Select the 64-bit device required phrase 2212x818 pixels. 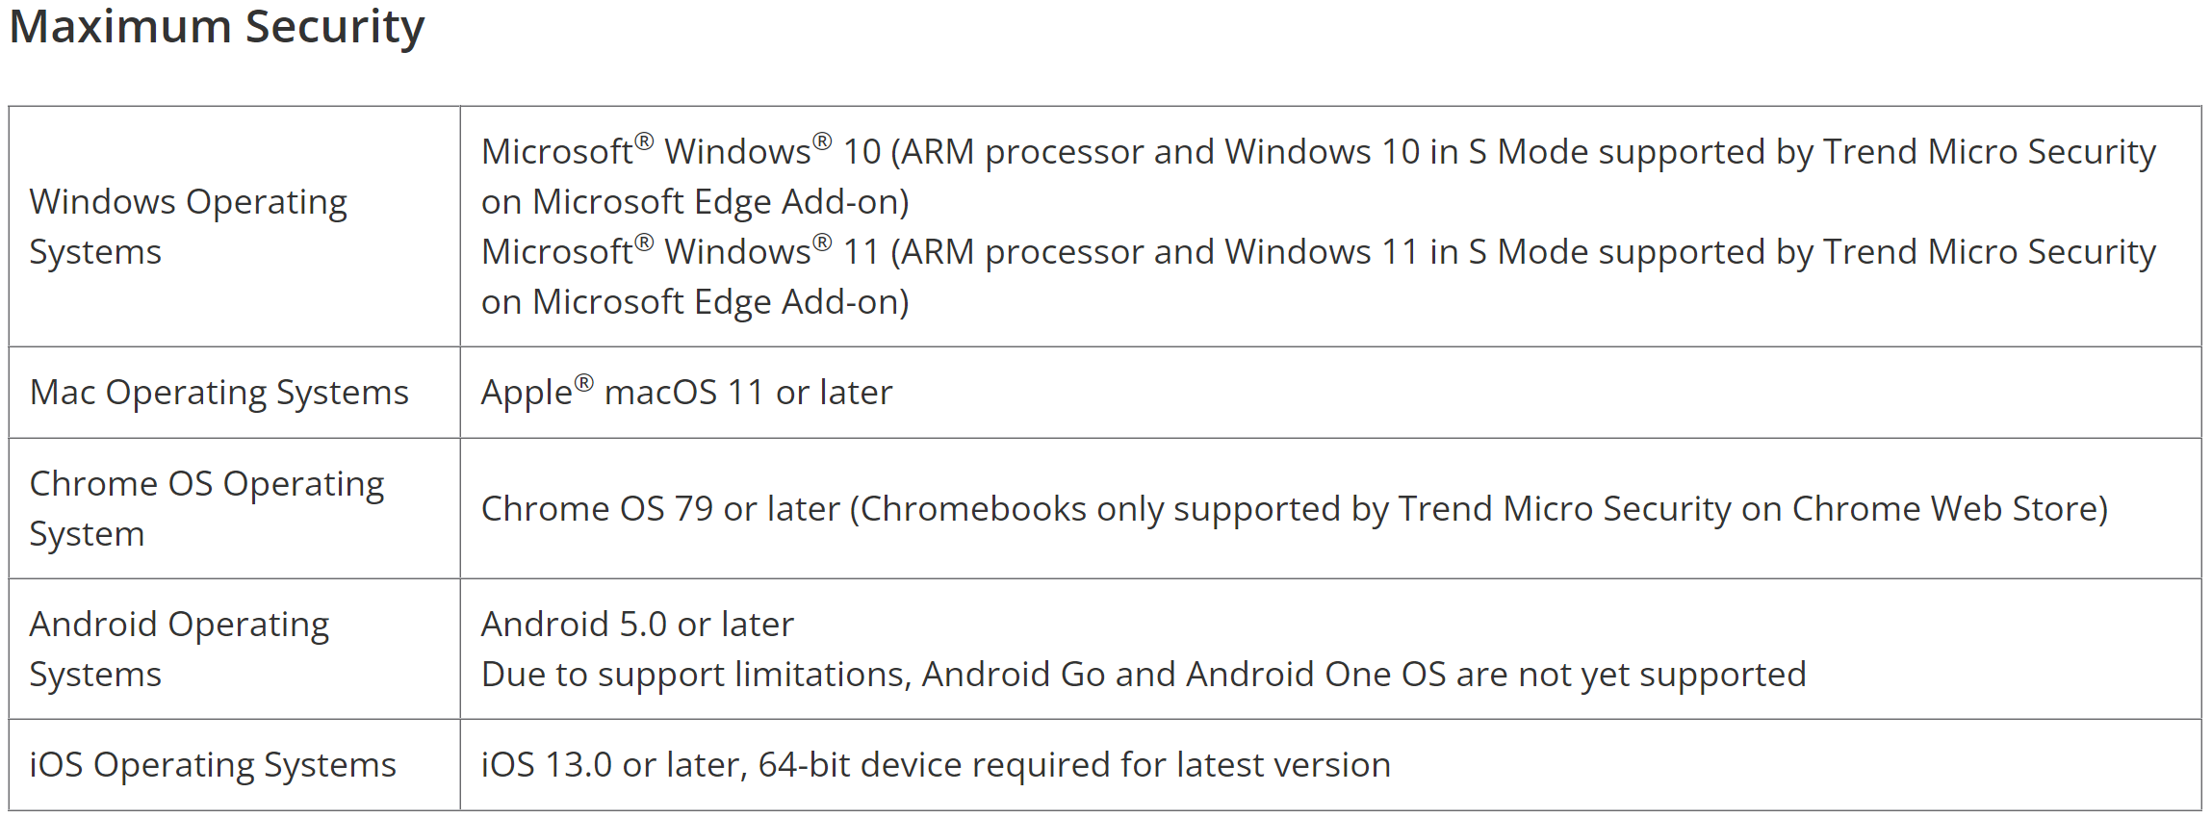click(x=963, y=765)
